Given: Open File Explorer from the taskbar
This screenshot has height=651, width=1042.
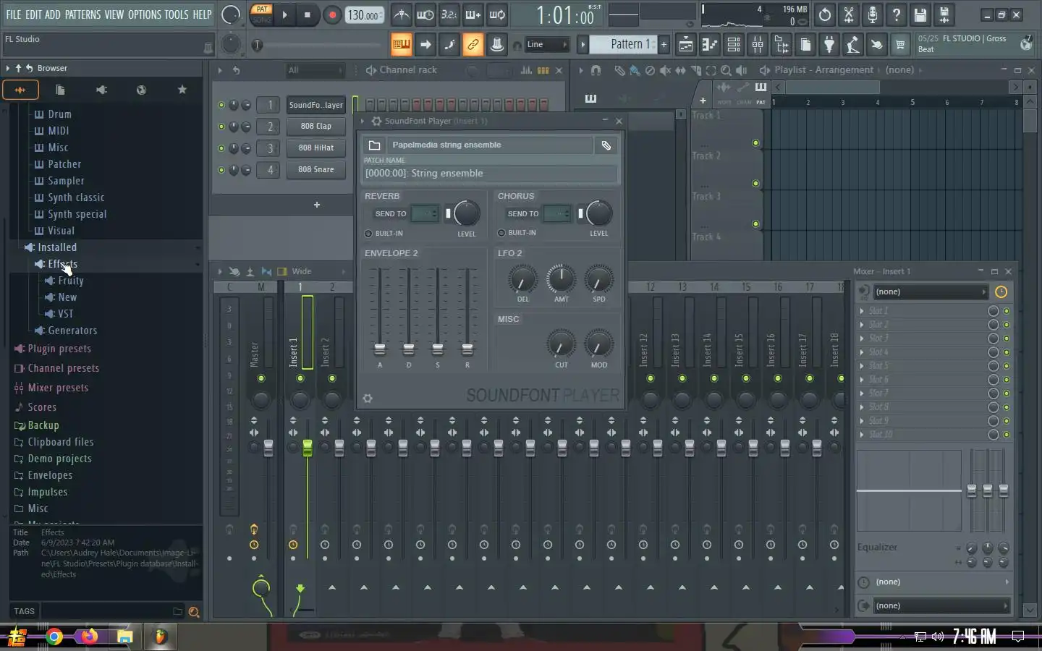Looking at the screenshot, I should (125, 637).
